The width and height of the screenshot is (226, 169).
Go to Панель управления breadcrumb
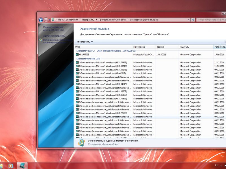coord(68,20)
